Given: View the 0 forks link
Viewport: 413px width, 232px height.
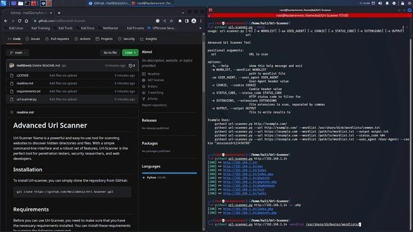Looking at the screenshot, I should click(x=150, y=99).
